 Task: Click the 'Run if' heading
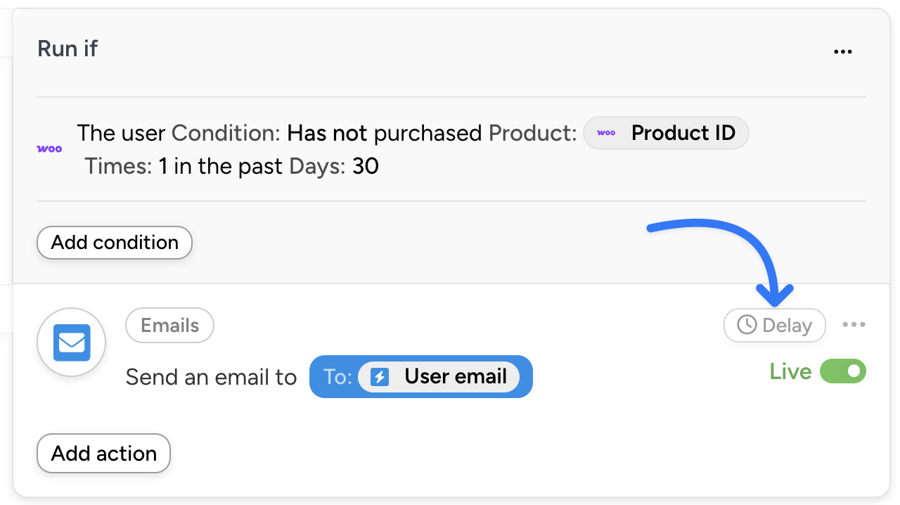click(x=67, y=49)
